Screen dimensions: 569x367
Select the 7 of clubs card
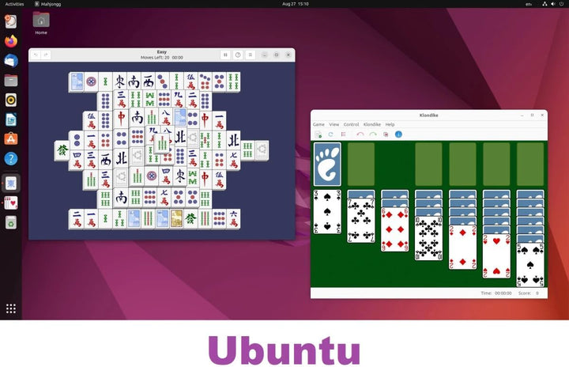pos(360,221)
